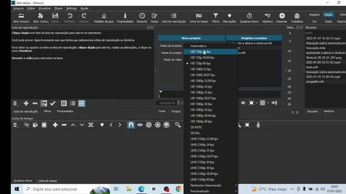Image resolution: width=346 pixels, height=194 pixels.
Task: Open Quadros-chave stopwatch icon
Action: [x=249, y=18]
